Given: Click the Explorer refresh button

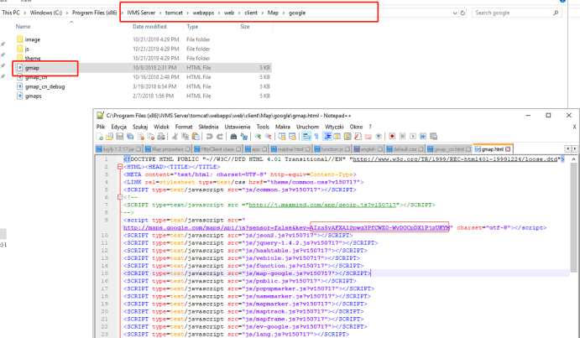Looking at the screenshot, I should pyautogui.click(x=462, y=13).
